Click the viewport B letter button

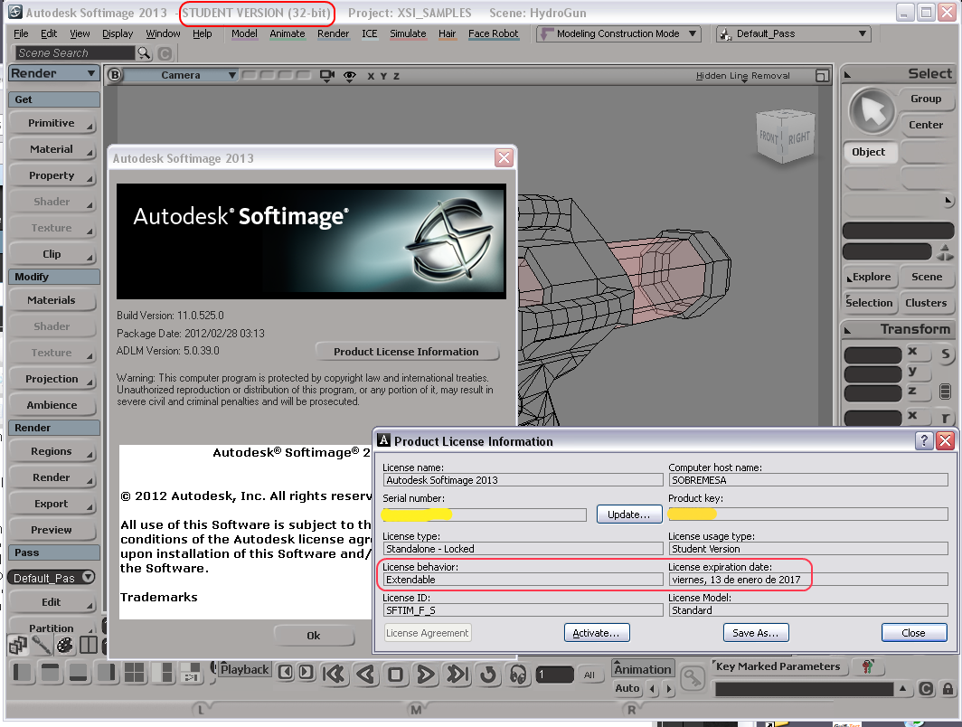pyautogui.click(x=115, y=75)
